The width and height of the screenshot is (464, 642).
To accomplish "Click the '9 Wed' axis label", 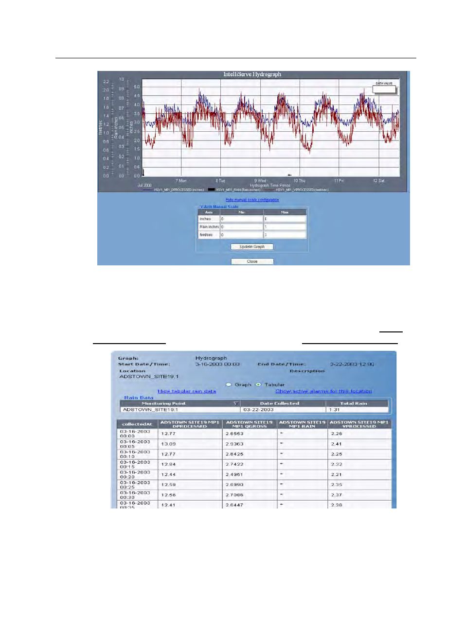I will pos(260,181).
